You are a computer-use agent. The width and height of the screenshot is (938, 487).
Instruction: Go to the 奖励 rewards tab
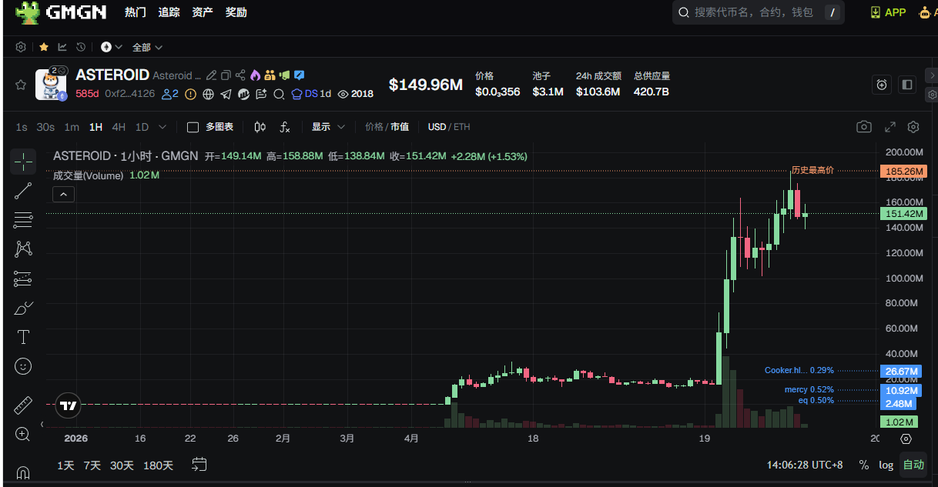(236, 12)
